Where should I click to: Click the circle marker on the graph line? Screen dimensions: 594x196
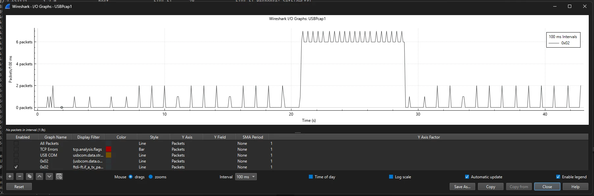click(x=62, y=107)
